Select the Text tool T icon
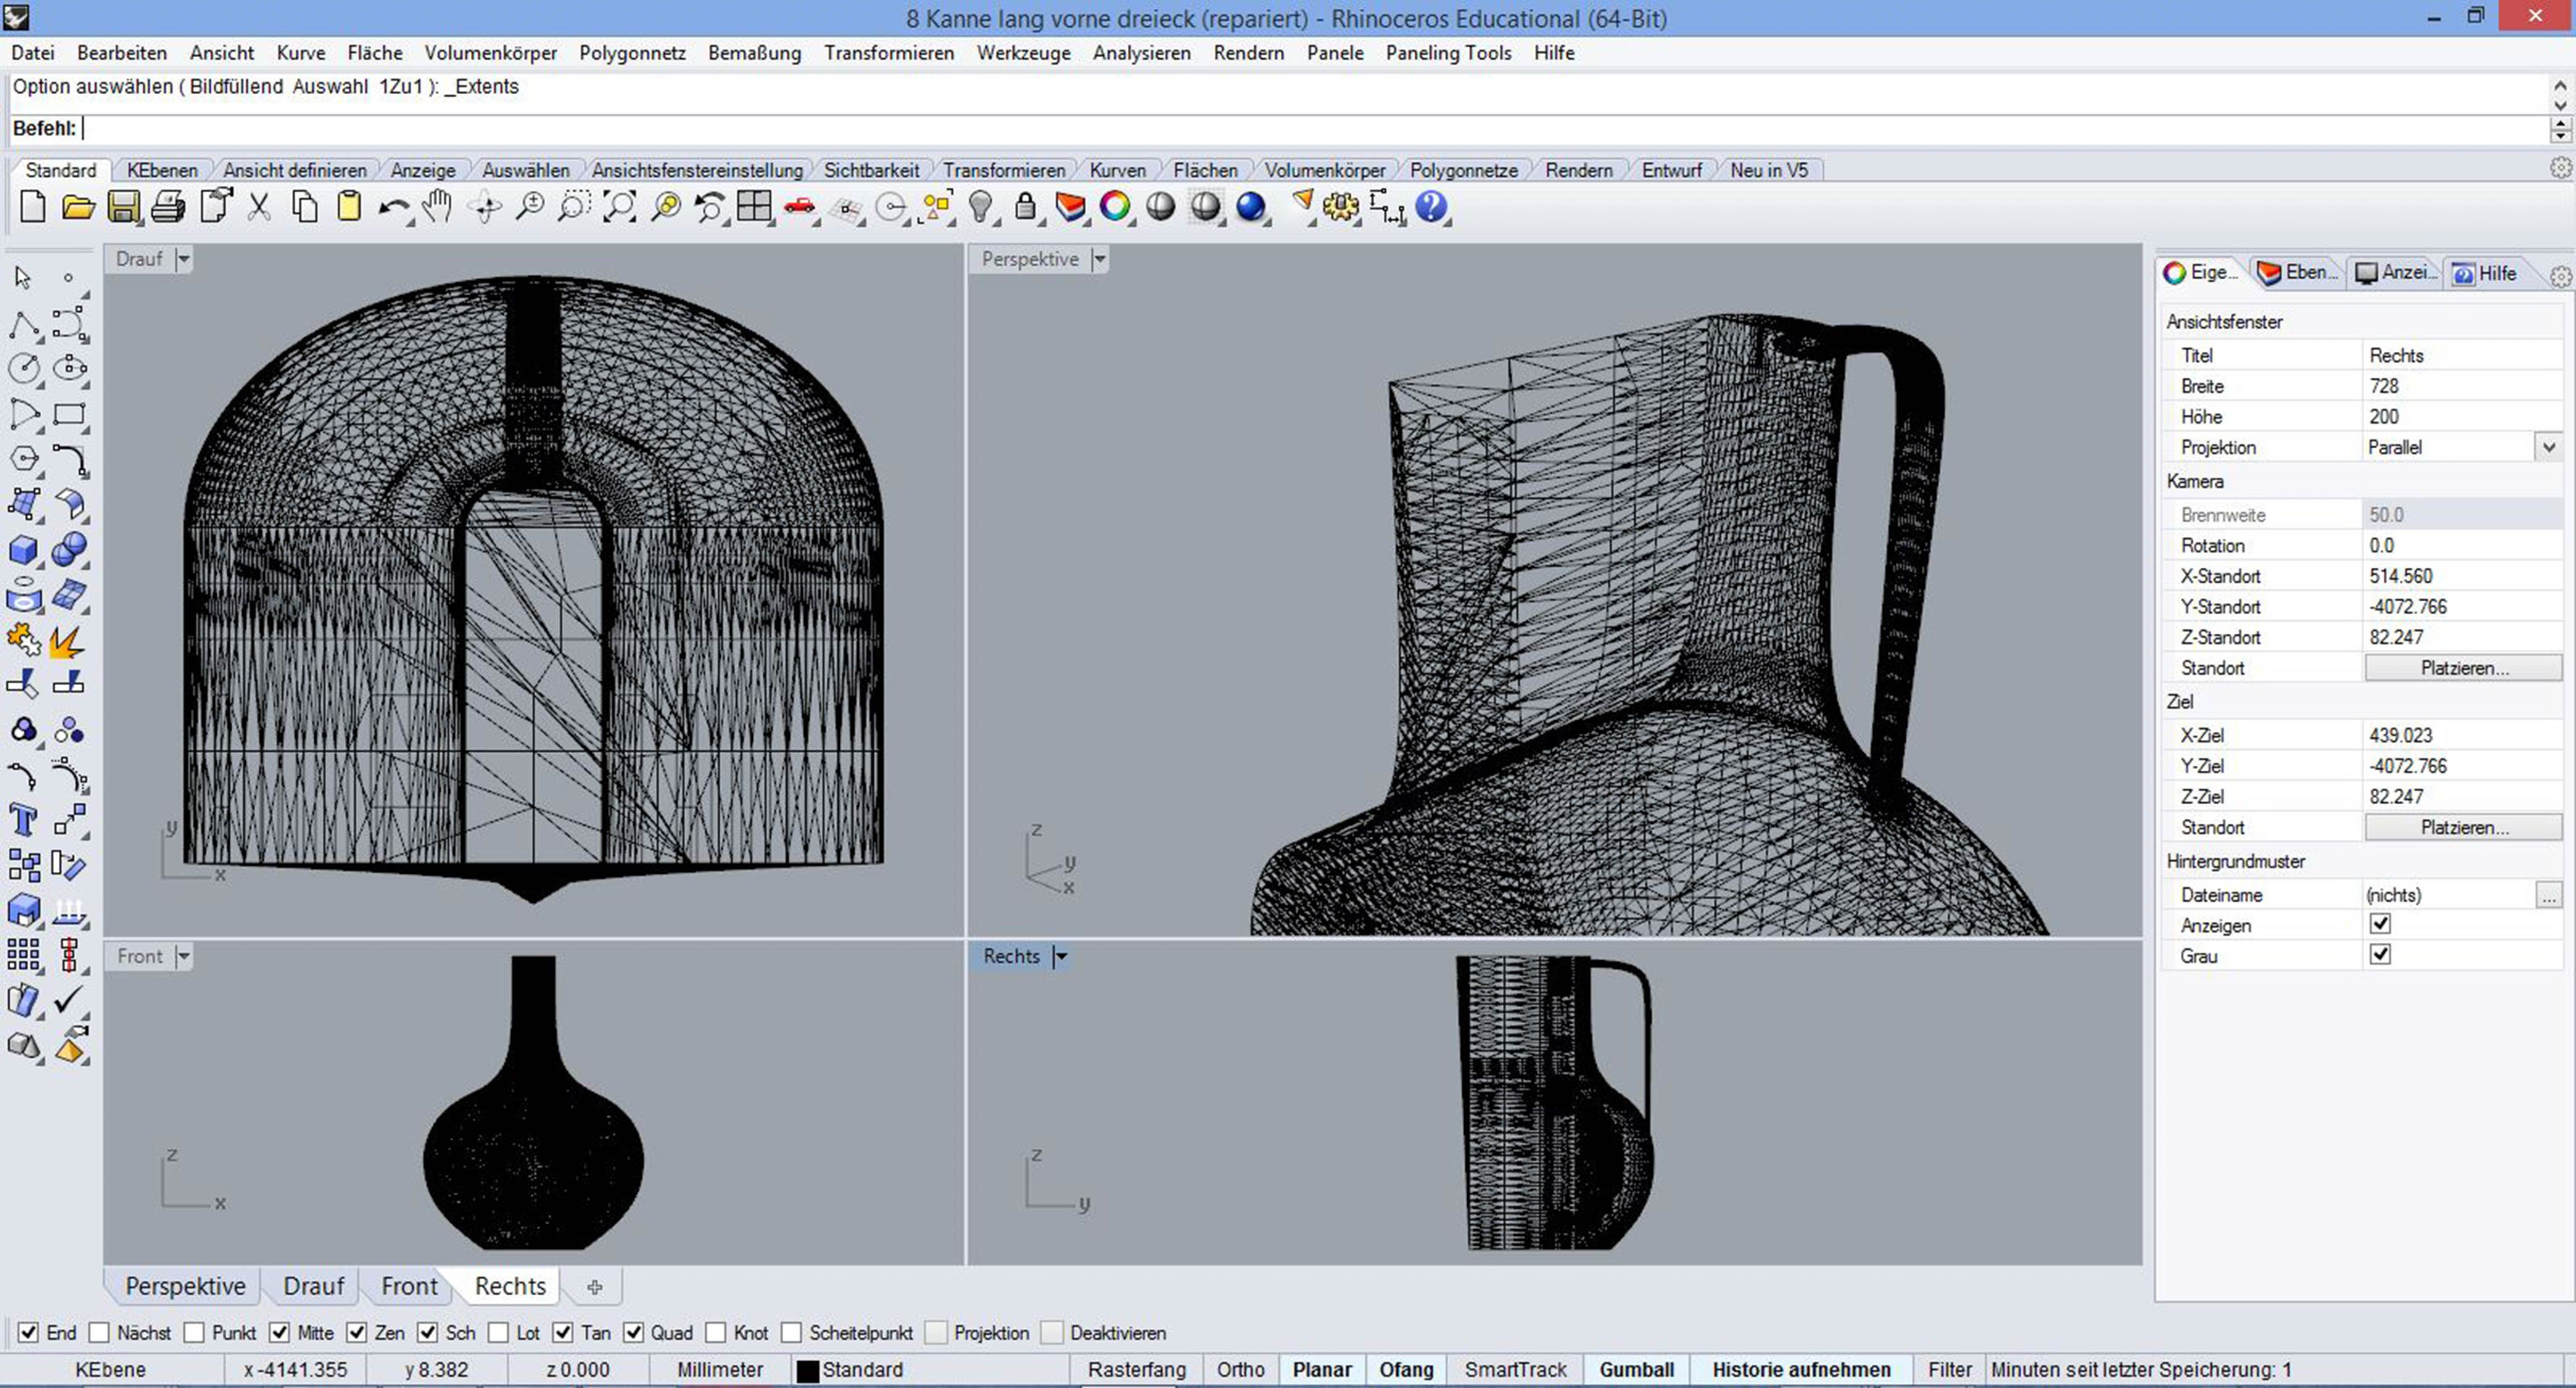 pos(24,820)
